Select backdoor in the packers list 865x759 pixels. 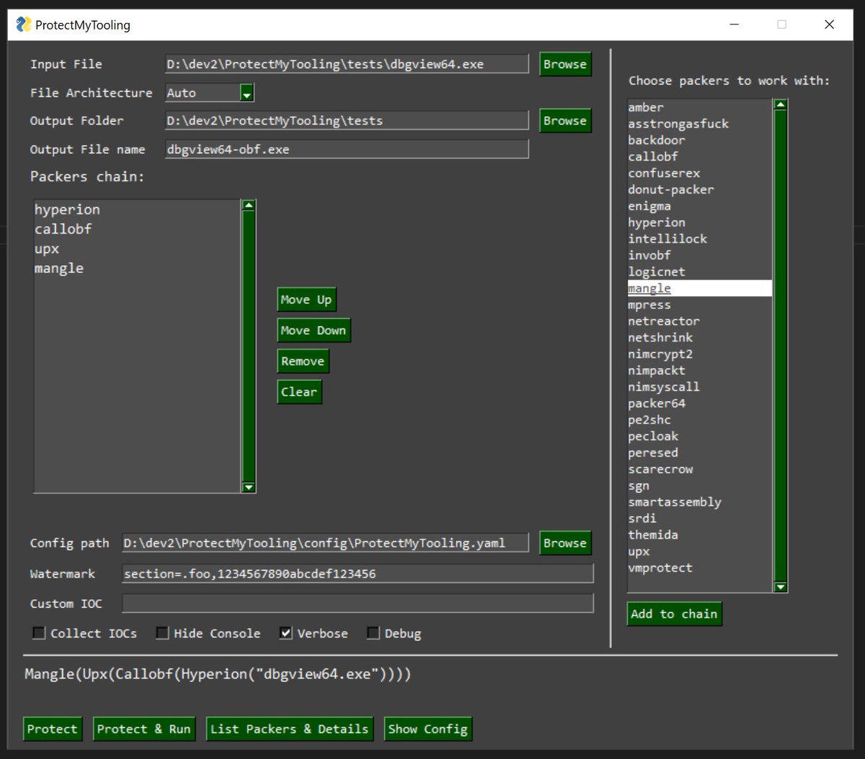[699, 140]
